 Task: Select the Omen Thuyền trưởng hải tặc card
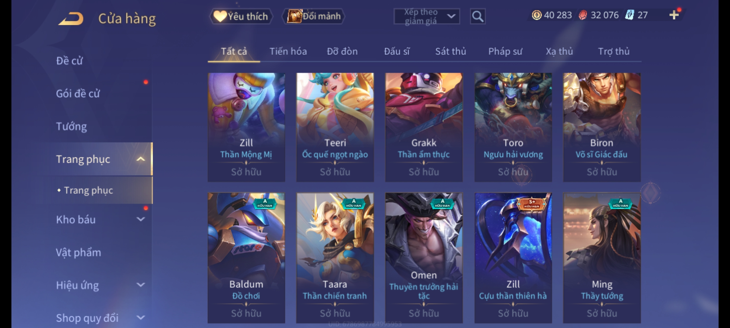(424, 258)
